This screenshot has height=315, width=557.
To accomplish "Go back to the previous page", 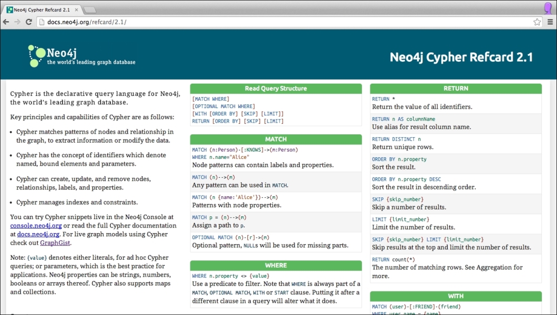I will click(x=6, y=22).
